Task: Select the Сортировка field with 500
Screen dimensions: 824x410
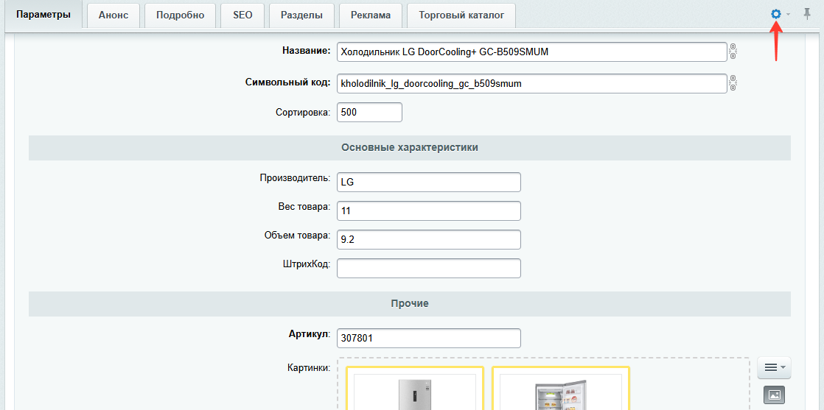Action: [369, 113]
